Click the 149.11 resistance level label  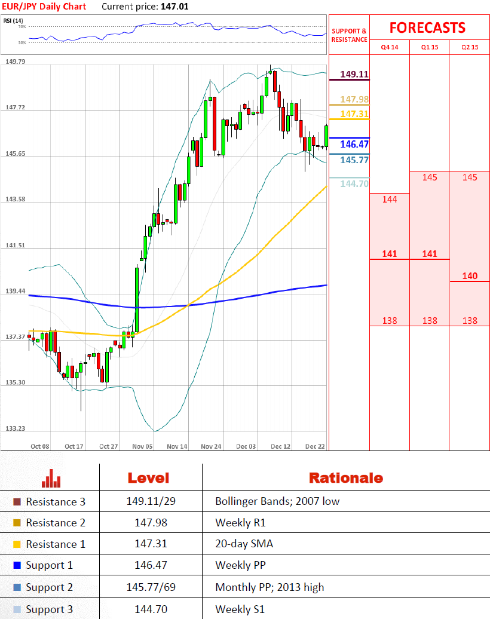point(354,74)
